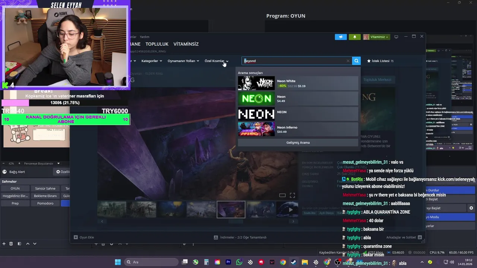Switch to Prep scene in OBS

tap(15, 203)
